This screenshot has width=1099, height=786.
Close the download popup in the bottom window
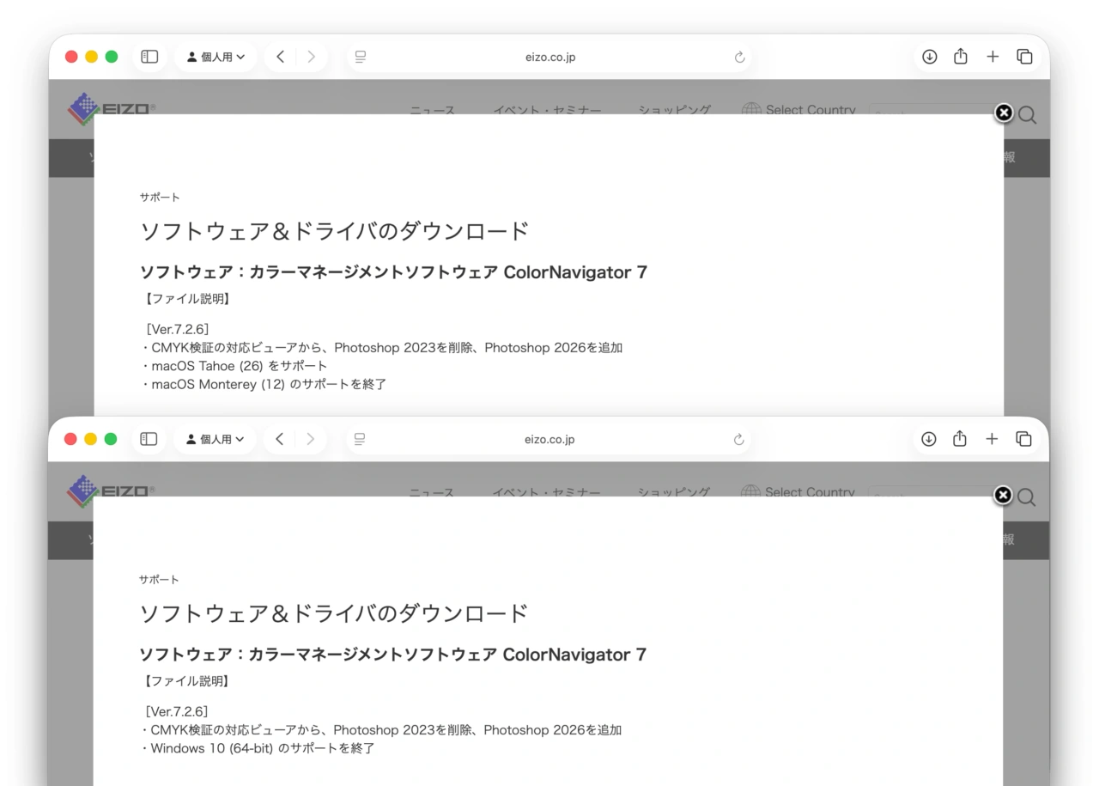coord(1002,495)
